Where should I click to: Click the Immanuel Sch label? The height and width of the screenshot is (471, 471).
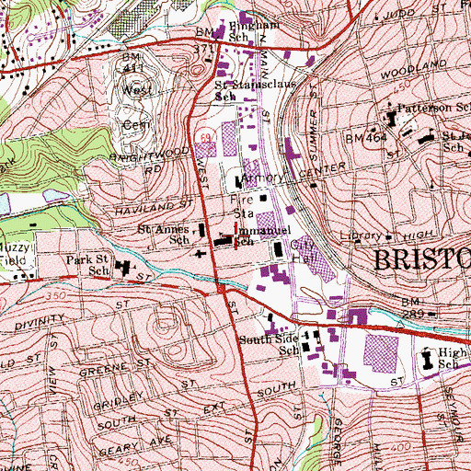coord(262,235)
